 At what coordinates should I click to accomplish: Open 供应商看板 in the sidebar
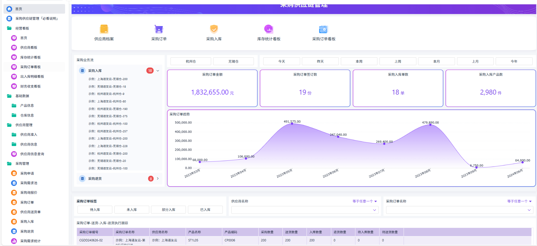(29, 48)
